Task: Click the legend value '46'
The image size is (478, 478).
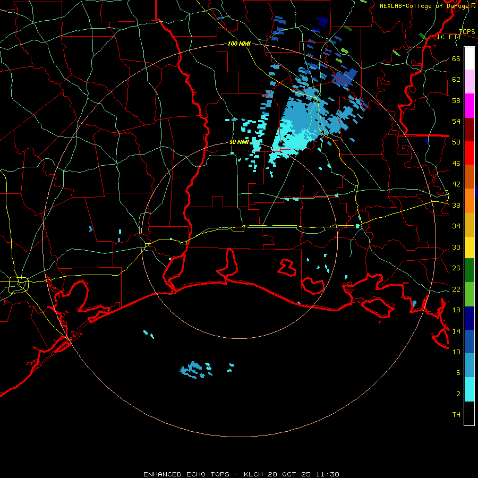Action: [456, 164]
